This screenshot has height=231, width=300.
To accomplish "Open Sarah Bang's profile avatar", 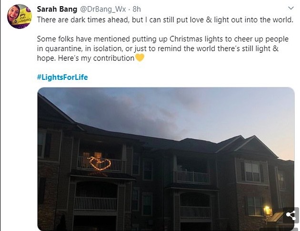I will (20, 16).
